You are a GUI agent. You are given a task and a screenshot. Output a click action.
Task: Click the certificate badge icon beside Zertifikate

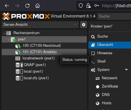pyautogui.click(x=98, y=87)
